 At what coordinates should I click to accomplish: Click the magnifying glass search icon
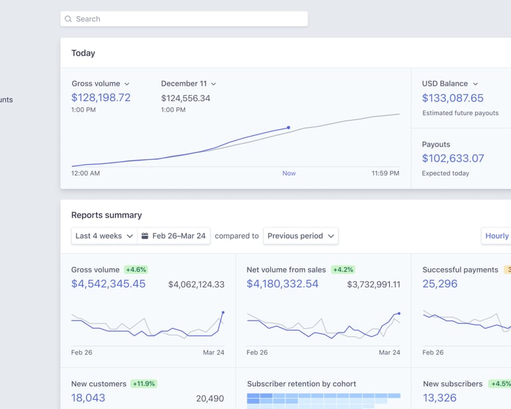(69, 19)
